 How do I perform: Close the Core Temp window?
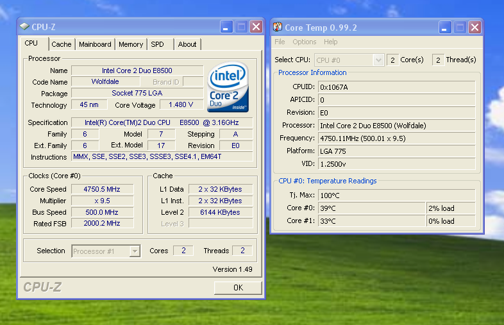pyautogui.click(x=475, y=28)
